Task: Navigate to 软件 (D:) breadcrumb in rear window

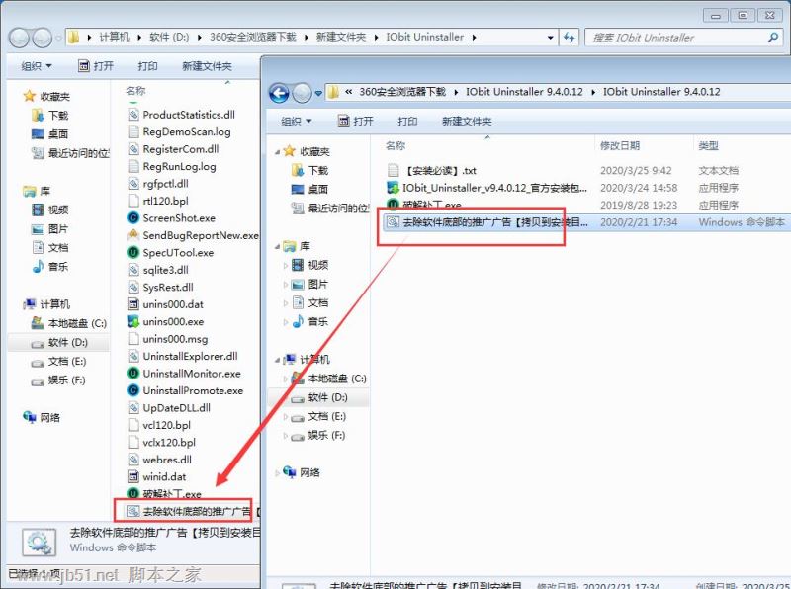Action: 169,37
